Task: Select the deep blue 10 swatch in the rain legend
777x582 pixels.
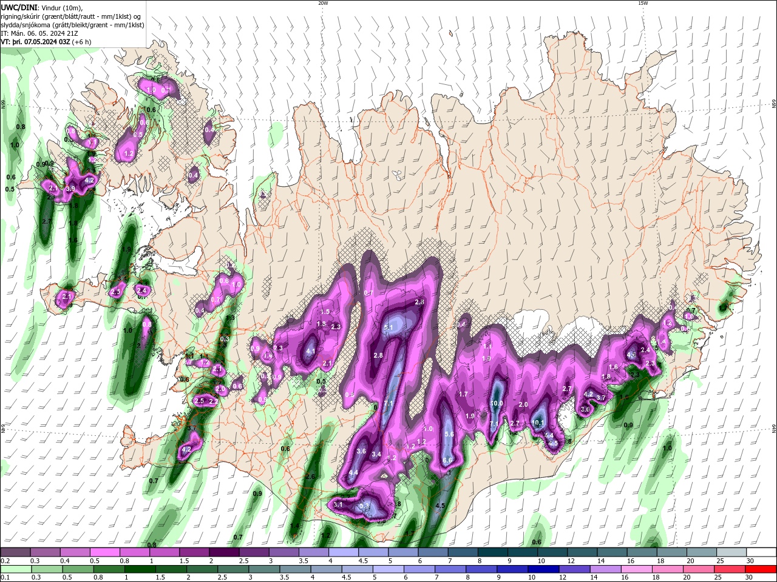Action: tap(544, 569)
